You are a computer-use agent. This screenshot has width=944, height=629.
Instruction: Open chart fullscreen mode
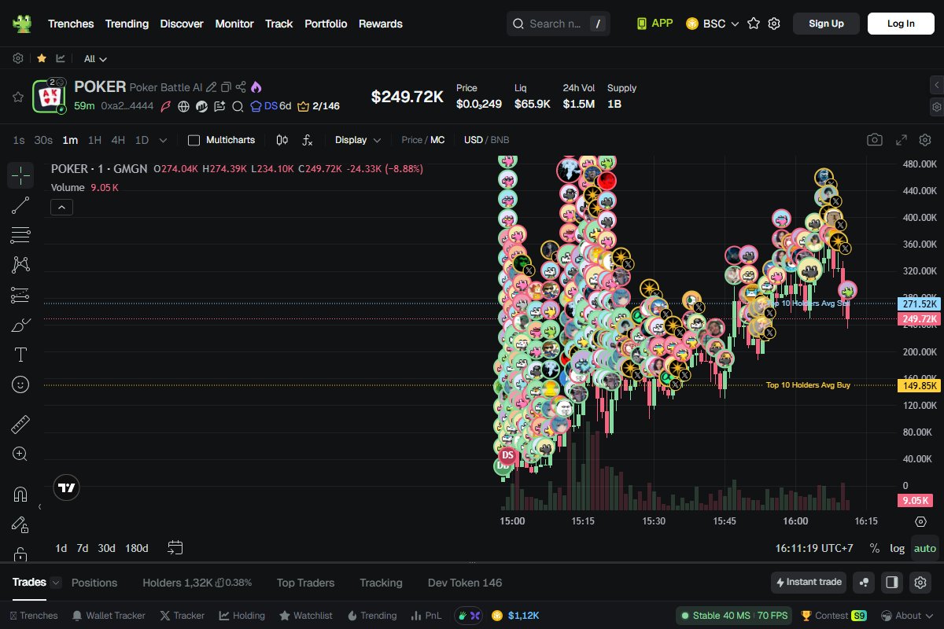click(x=902, y=140)
